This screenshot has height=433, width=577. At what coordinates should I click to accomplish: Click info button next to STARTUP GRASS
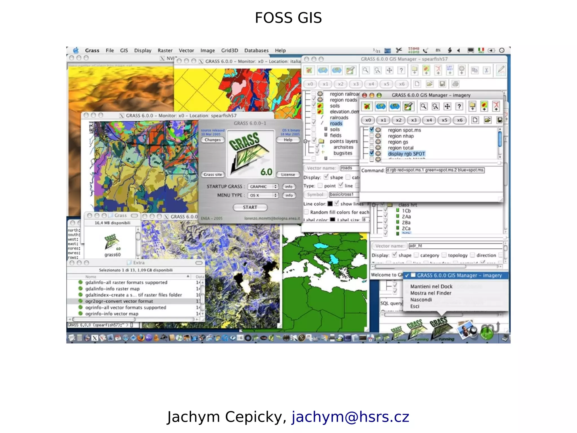(289, 187)
